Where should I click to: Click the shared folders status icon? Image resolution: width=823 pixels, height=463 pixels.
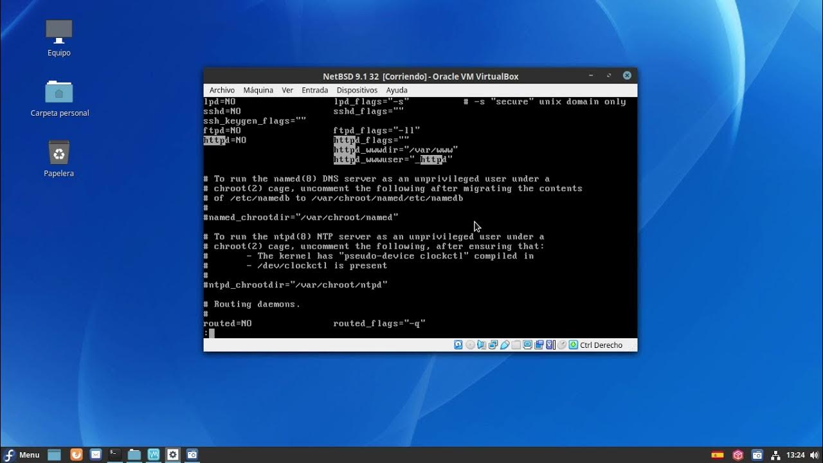coord(516,345)
